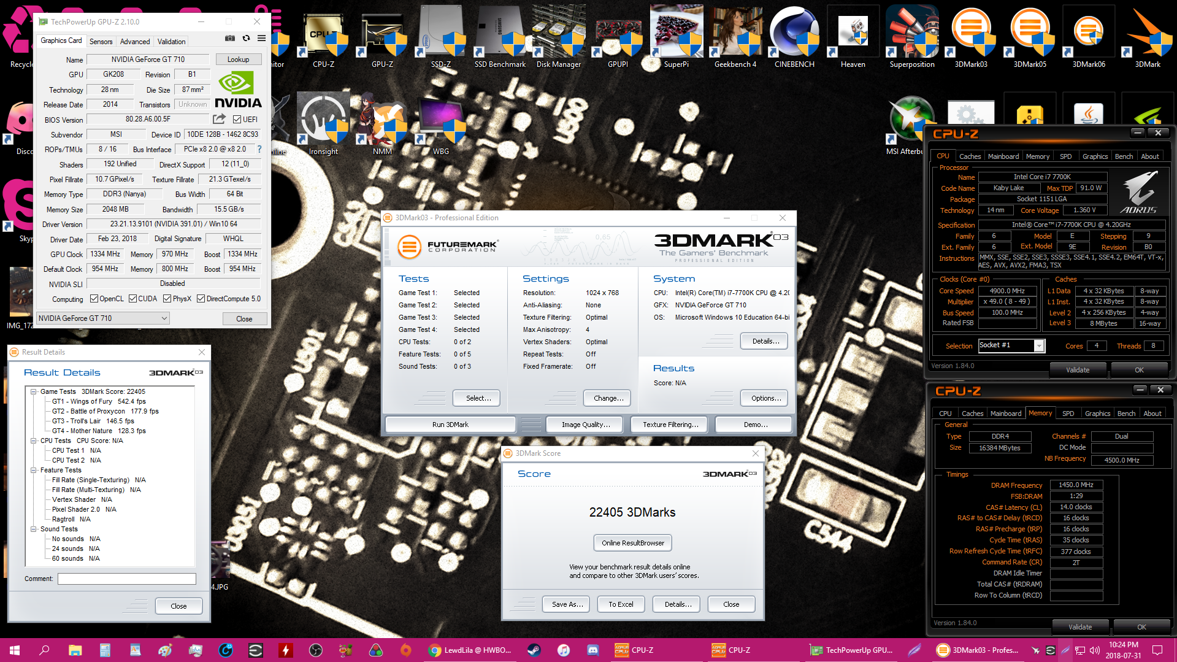Click the Texture Filtering... button

[670, 425]
